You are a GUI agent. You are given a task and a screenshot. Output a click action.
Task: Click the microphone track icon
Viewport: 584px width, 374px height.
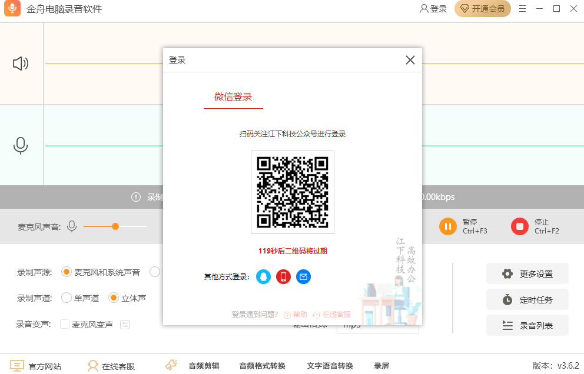pyautogui.click(x=21, y=145)
